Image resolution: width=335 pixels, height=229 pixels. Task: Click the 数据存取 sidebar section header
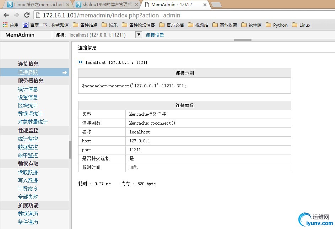(34, 164)
